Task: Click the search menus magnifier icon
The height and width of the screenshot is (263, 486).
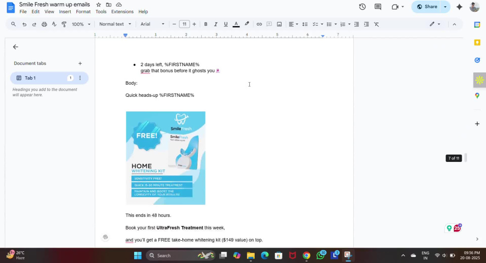Action: (13, 24)
